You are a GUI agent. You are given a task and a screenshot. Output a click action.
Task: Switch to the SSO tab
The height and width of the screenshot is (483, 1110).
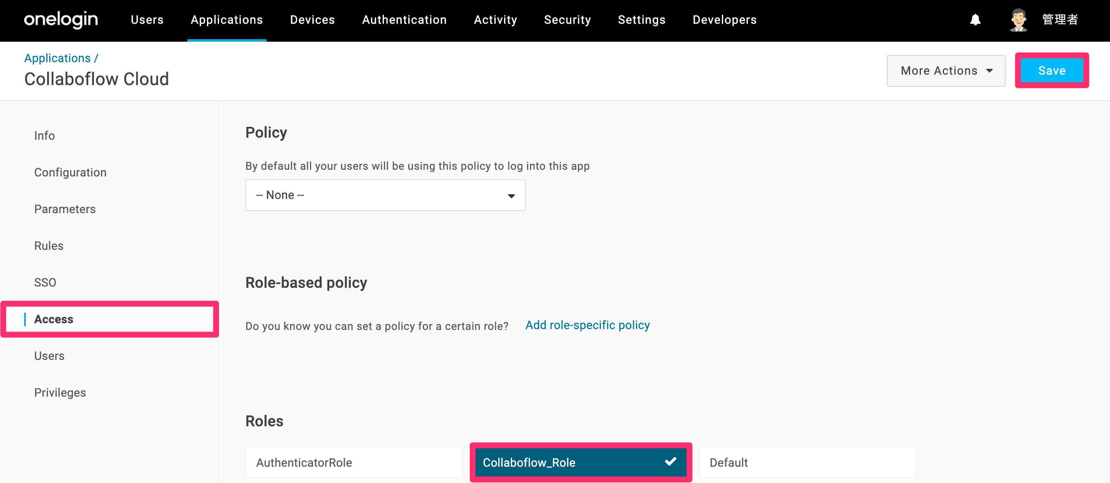45,282
